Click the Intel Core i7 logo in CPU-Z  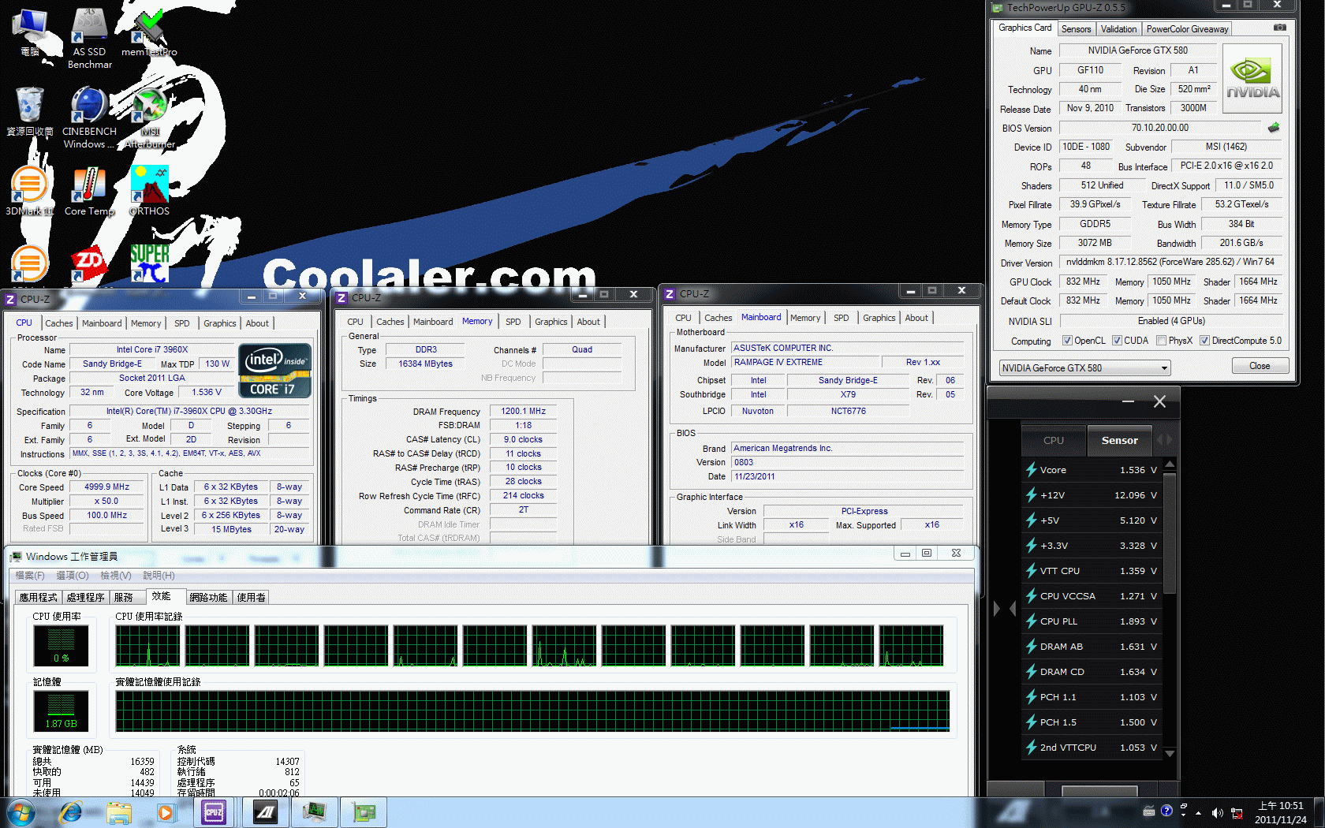point(274,370)
